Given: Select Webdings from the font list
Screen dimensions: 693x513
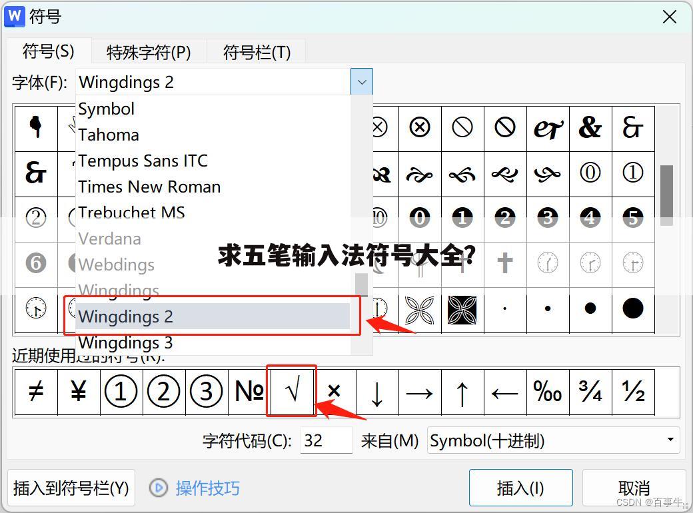Looking at the screenshot, I should click(x=115, y=264).
